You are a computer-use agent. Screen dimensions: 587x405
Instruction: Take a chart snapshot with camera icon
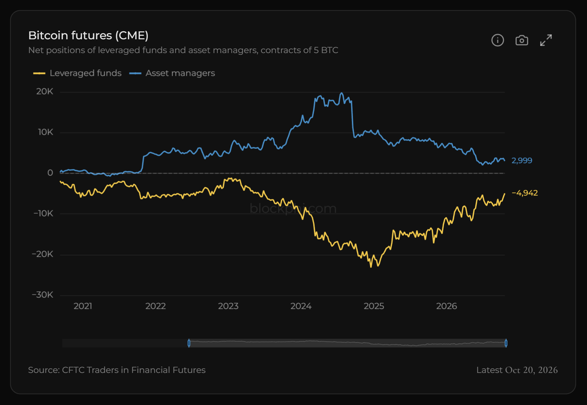click(x=522, y=40)
